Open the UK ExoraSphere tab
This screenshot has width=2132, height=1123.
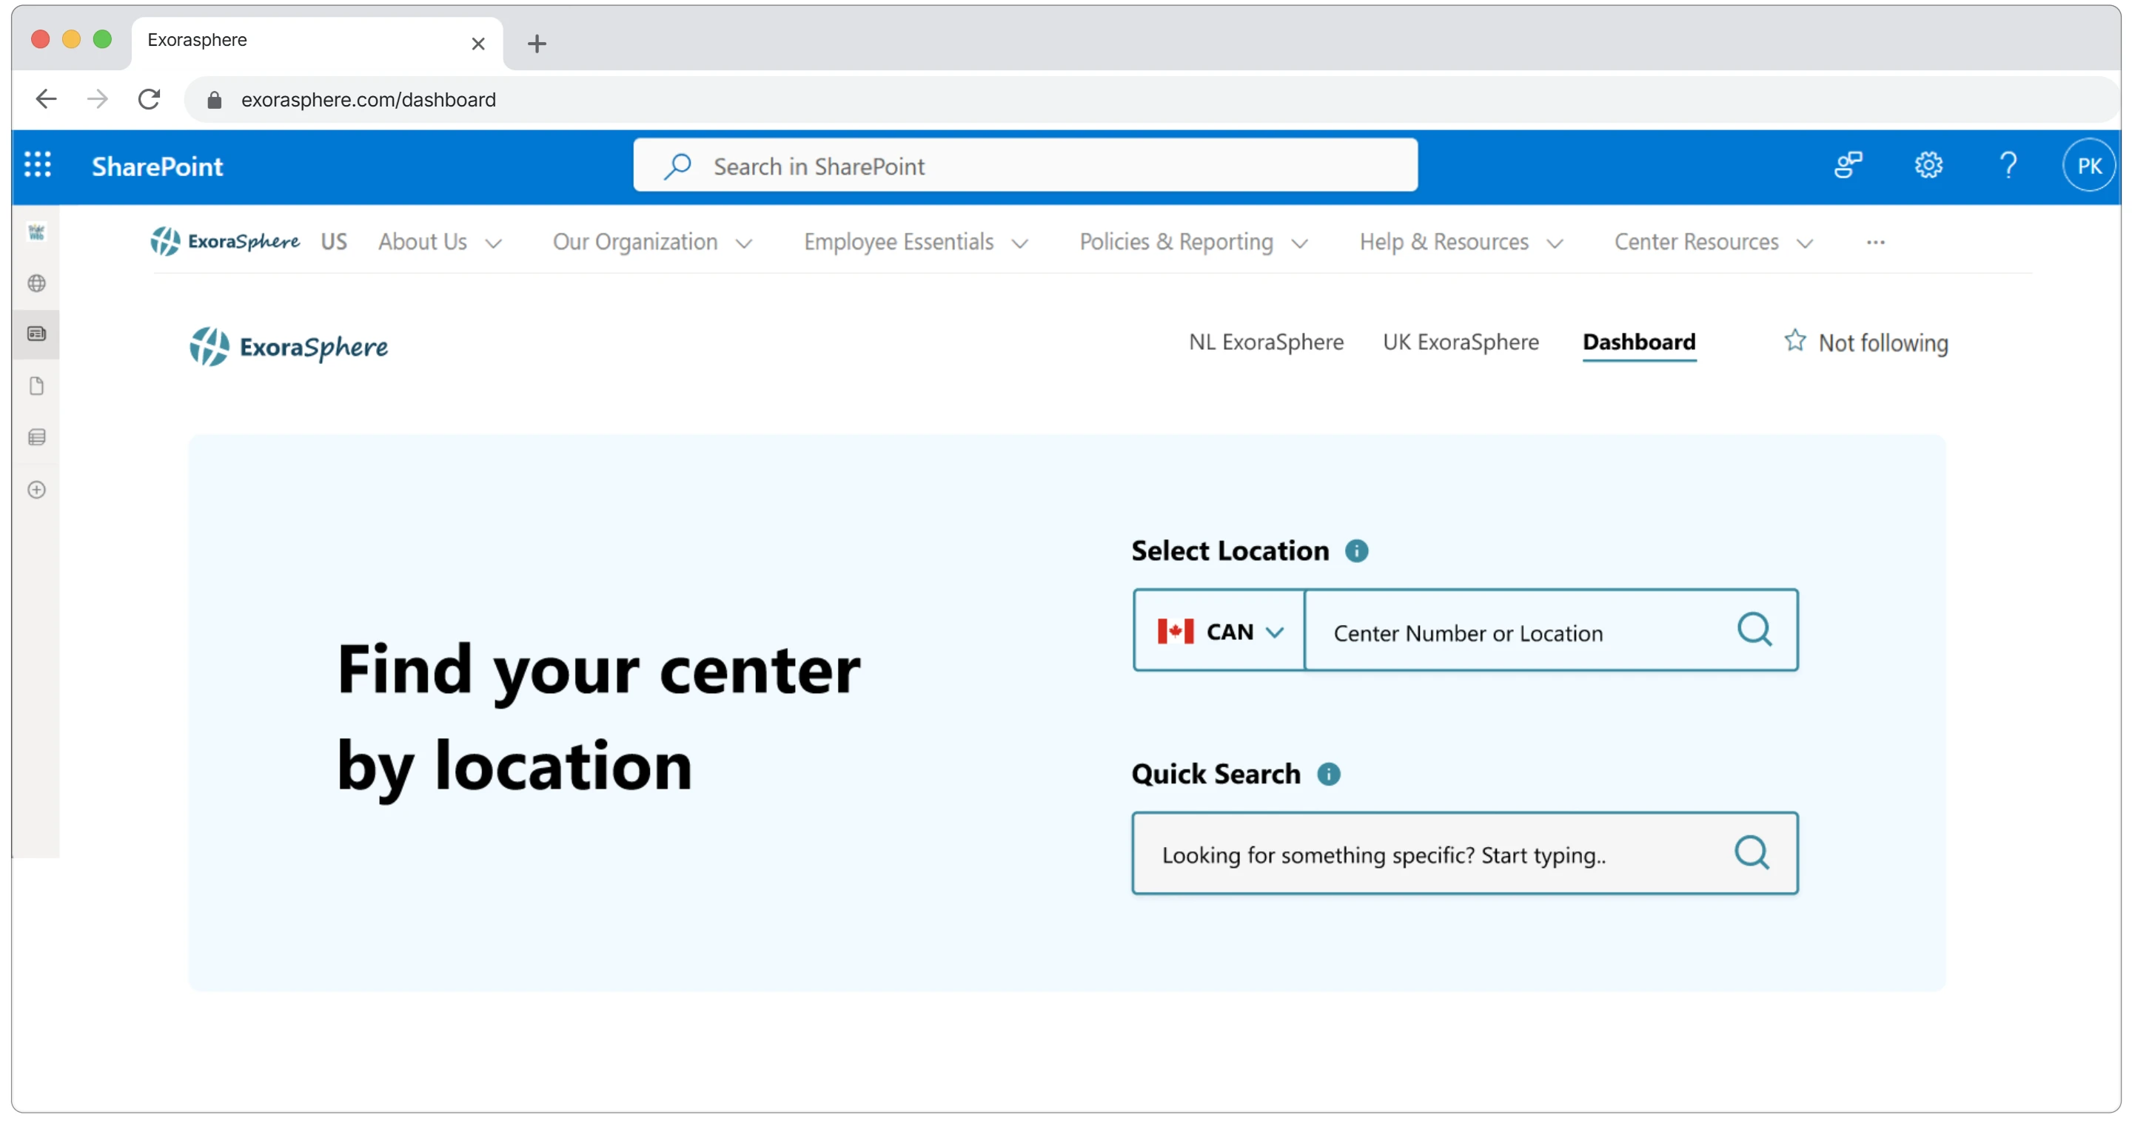(x=1460, y=343)
